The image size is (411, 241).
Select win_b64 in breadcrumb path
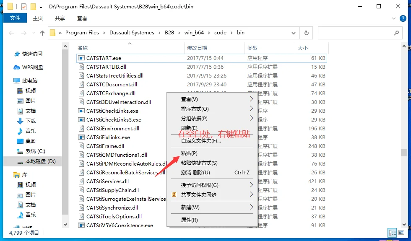(x=194, y=33)
